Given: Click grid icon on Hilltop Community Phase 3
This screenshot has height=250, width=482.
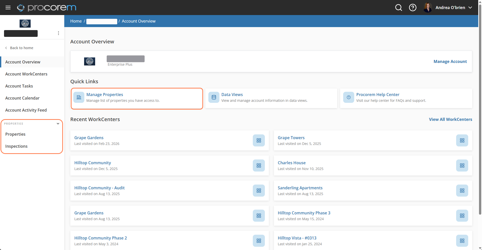Looking at the screenshot, I should (x=462, y=216).
